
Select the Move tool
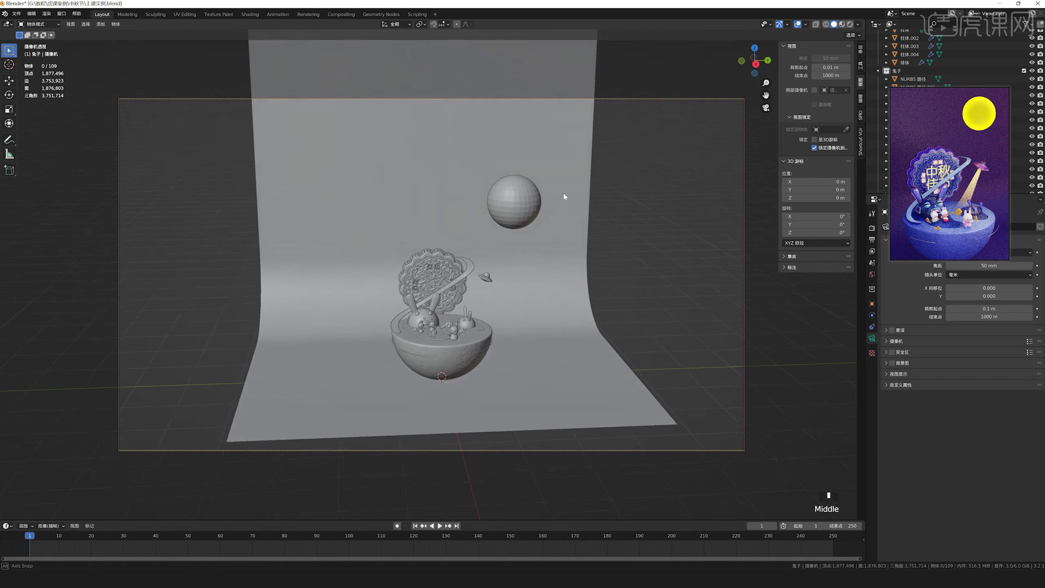pyautogui.click(x=9, y=81)
